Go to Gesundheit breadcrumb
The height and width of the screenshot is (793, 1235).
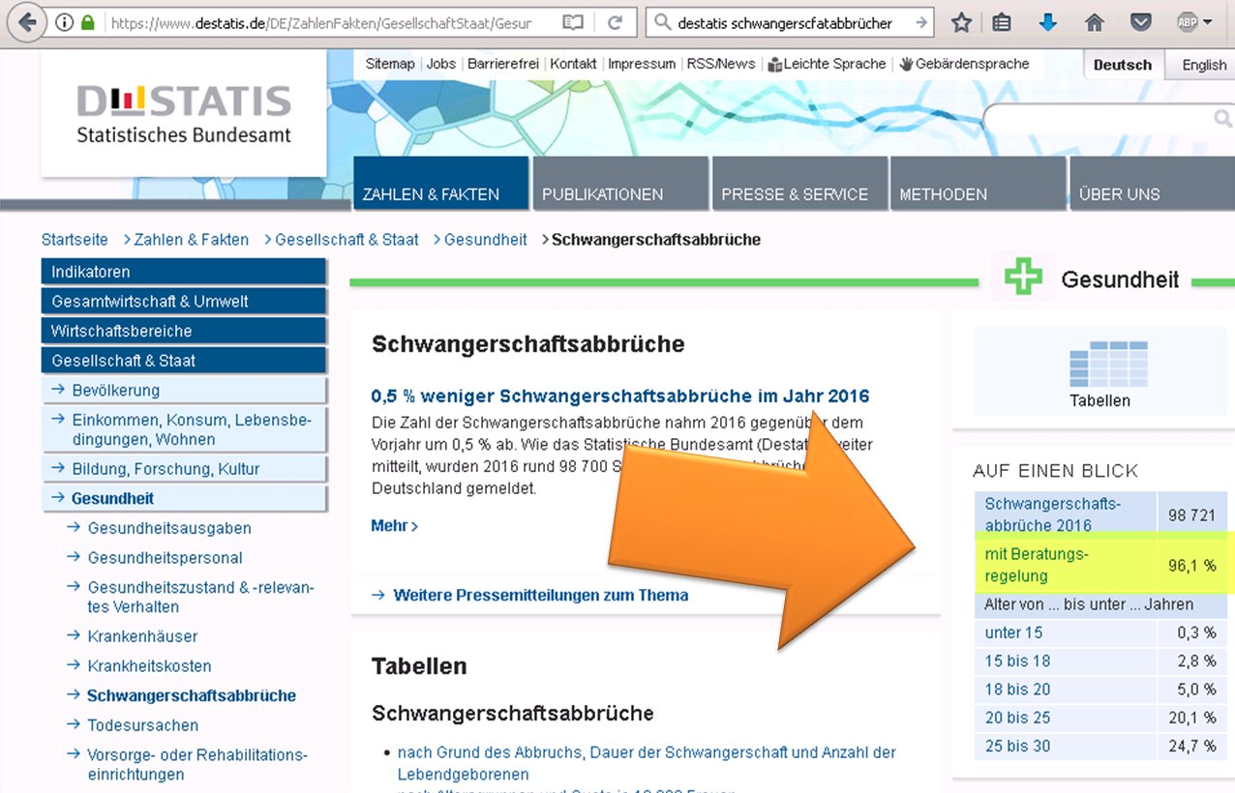pos(486,240)
